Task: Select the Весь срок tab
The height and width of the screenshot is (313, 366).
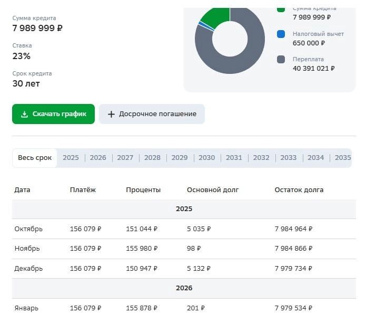Action: (x=35, y=158)
